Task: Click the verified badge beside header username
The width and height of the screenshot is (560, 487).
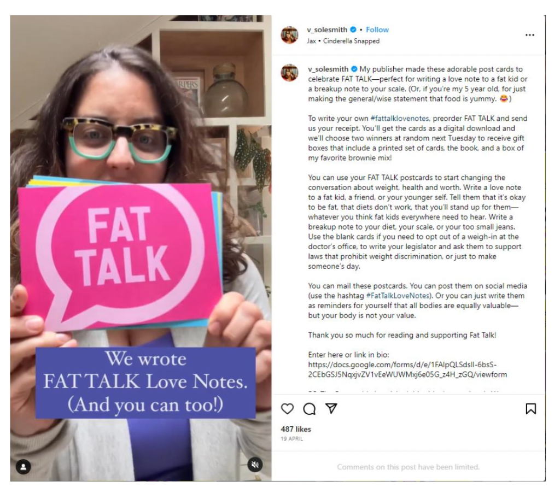Action: click(353, 30)
